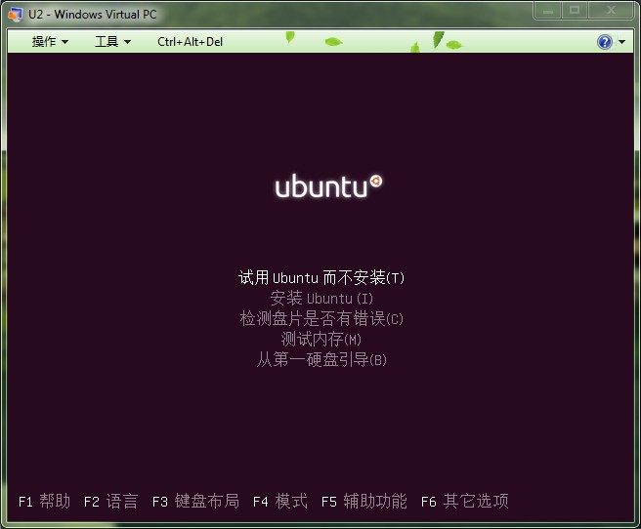
Task: Send Ctrl+Alt+Del to the virtual machine
Action: (191, 42)
